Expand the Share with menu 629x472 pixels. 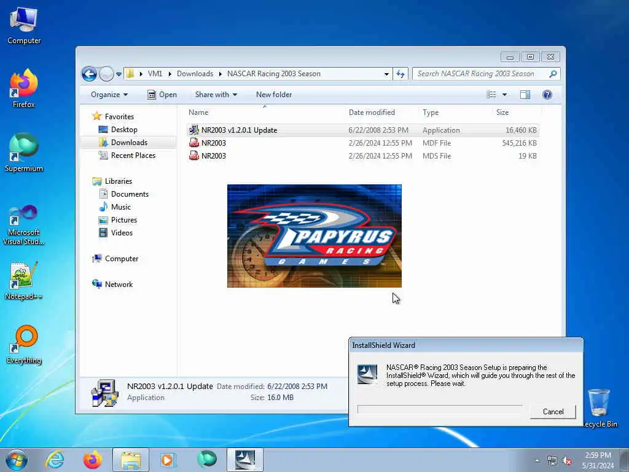tap(216, 95)
